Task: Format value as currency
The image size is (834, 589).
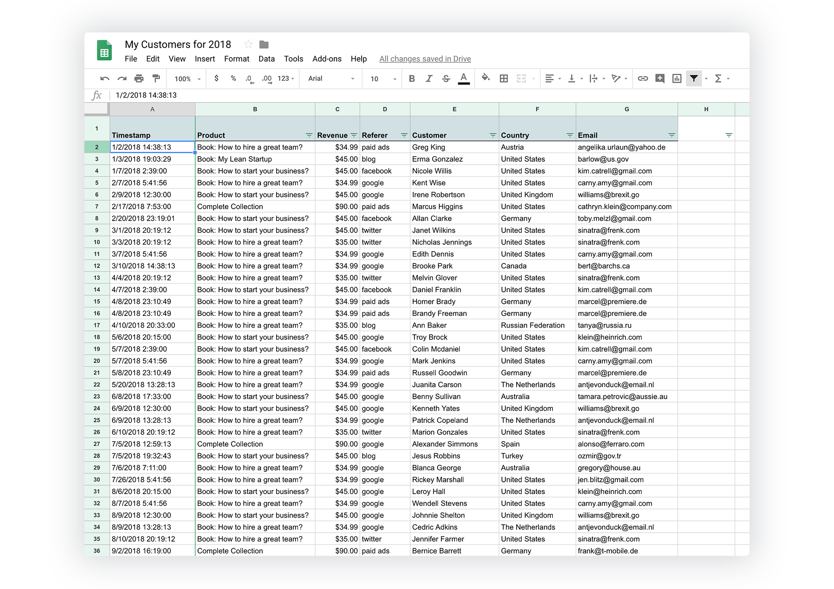Action: click(x=217, y=79)
